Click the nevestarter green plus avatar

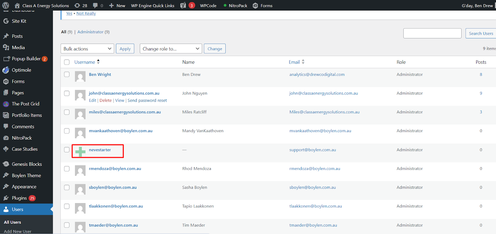(80, 152)
